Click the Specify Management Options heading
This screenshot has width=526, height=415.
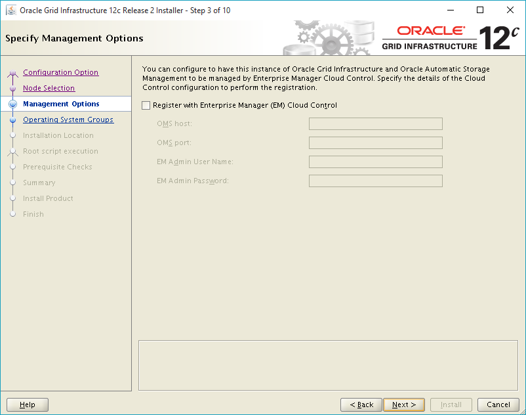(x=74, y=39)
